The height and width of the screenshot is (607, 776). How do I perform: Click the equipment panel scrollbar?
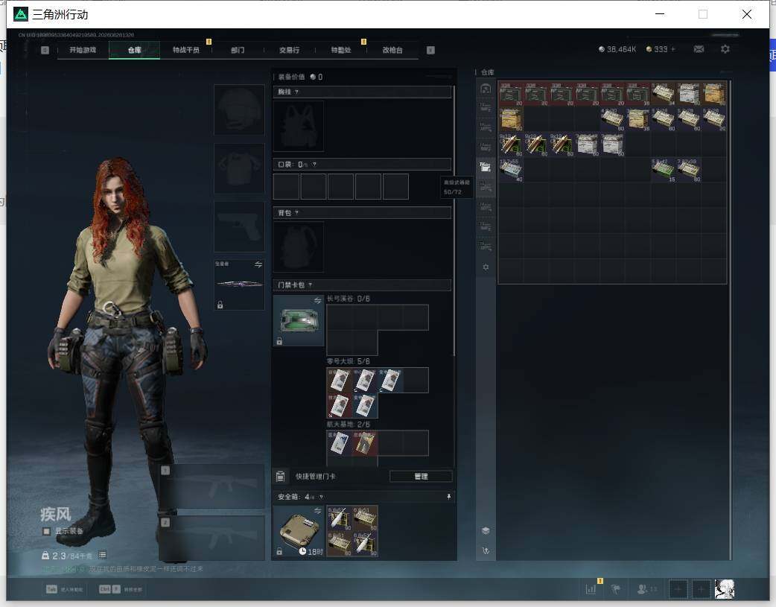pyautogui.click(x=454, y=220)
